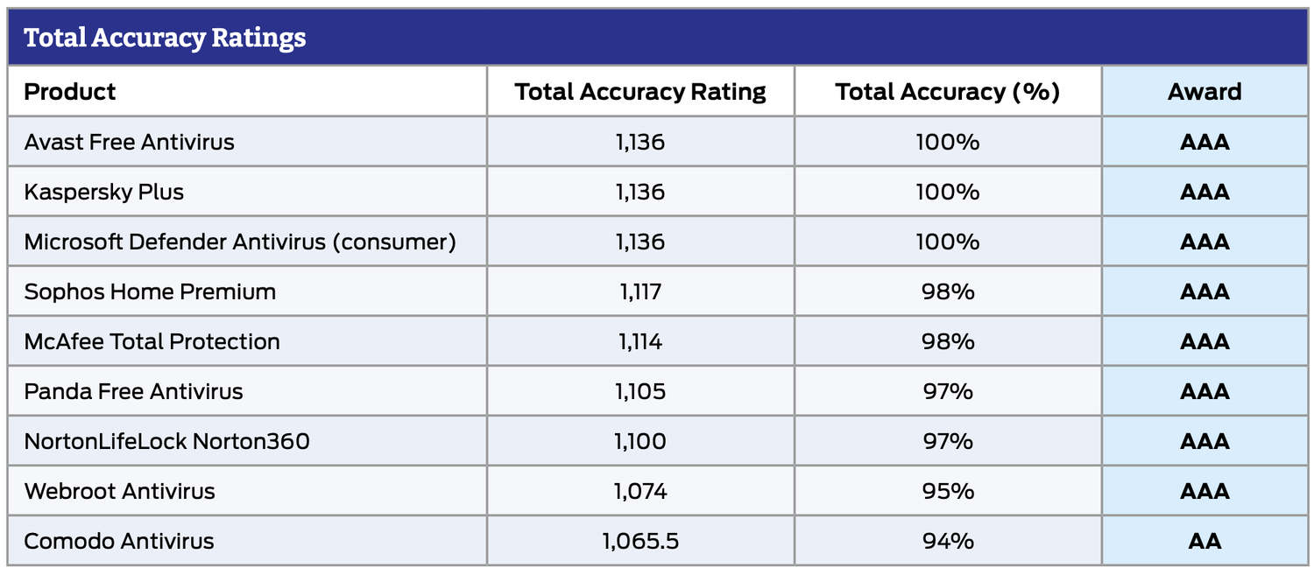Click McAfee Total Protection product name
The width and height of the screenshot is (1314, 575).
[152, 341]
